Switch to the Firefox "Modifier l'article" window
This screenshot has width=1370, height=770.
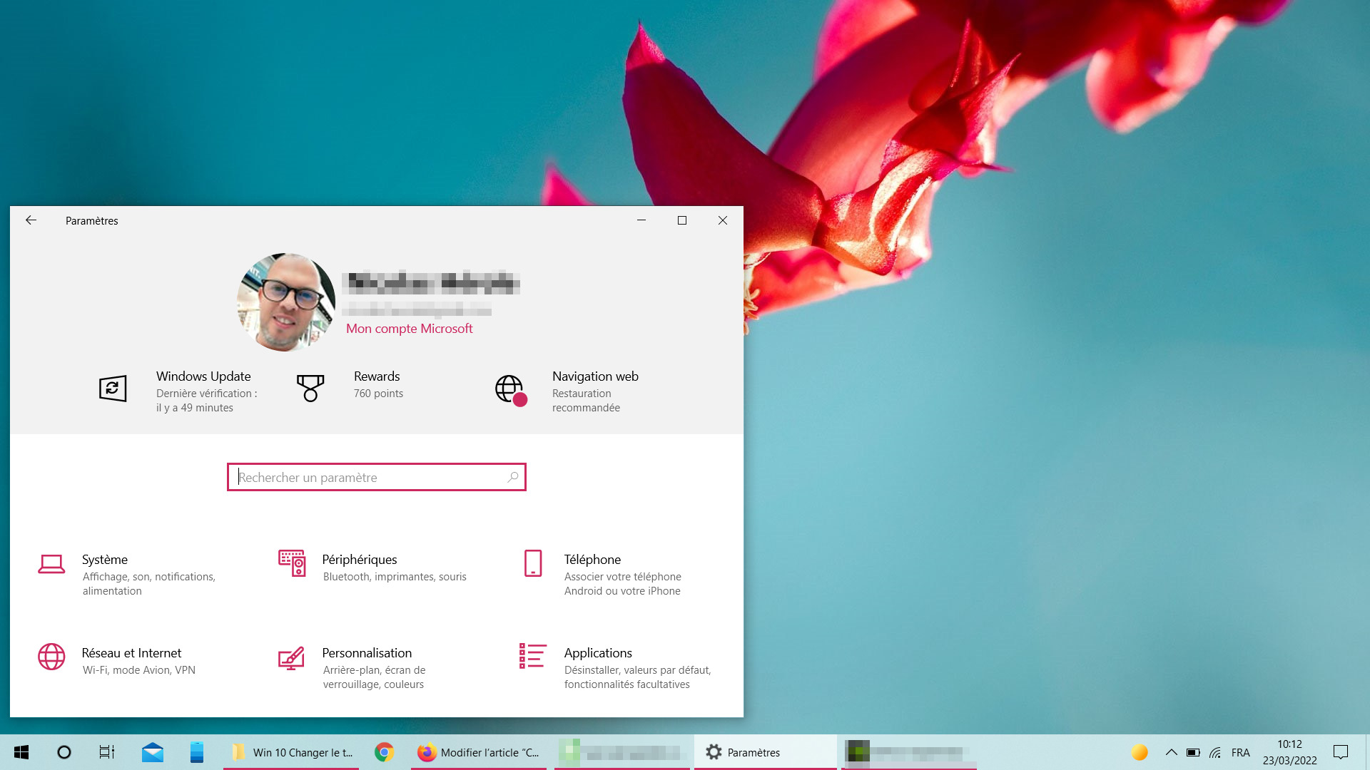tap(479, 752)
